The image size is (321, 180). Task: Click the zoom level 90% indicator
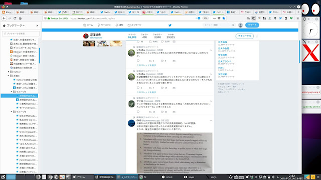[x=205, y=18]
